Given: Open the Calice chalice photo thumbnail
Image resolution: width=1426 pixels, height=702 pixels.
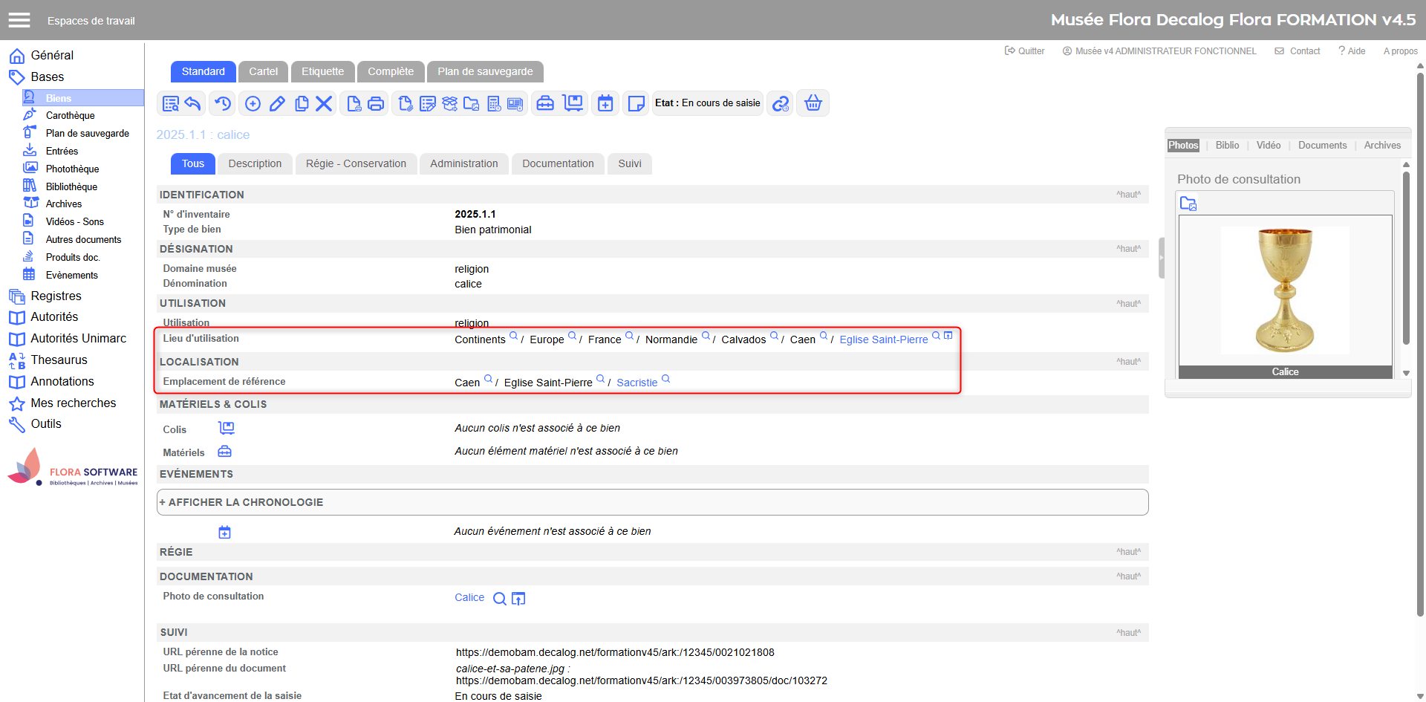Looking at the screenshot, I should point(1285,290).
